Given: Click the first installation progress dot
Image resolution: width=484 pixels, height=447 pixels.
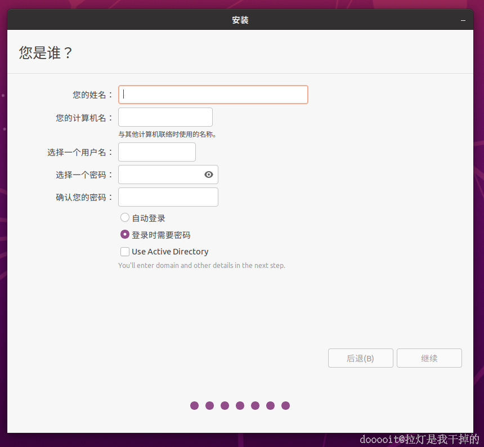Looking at the screenshot, I should coord(194,405).
